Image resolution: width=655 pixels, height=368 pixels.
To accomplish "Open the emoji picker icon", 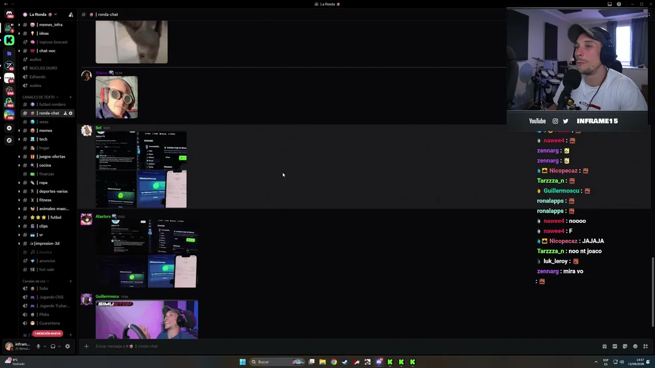I will tap(635, 346).
